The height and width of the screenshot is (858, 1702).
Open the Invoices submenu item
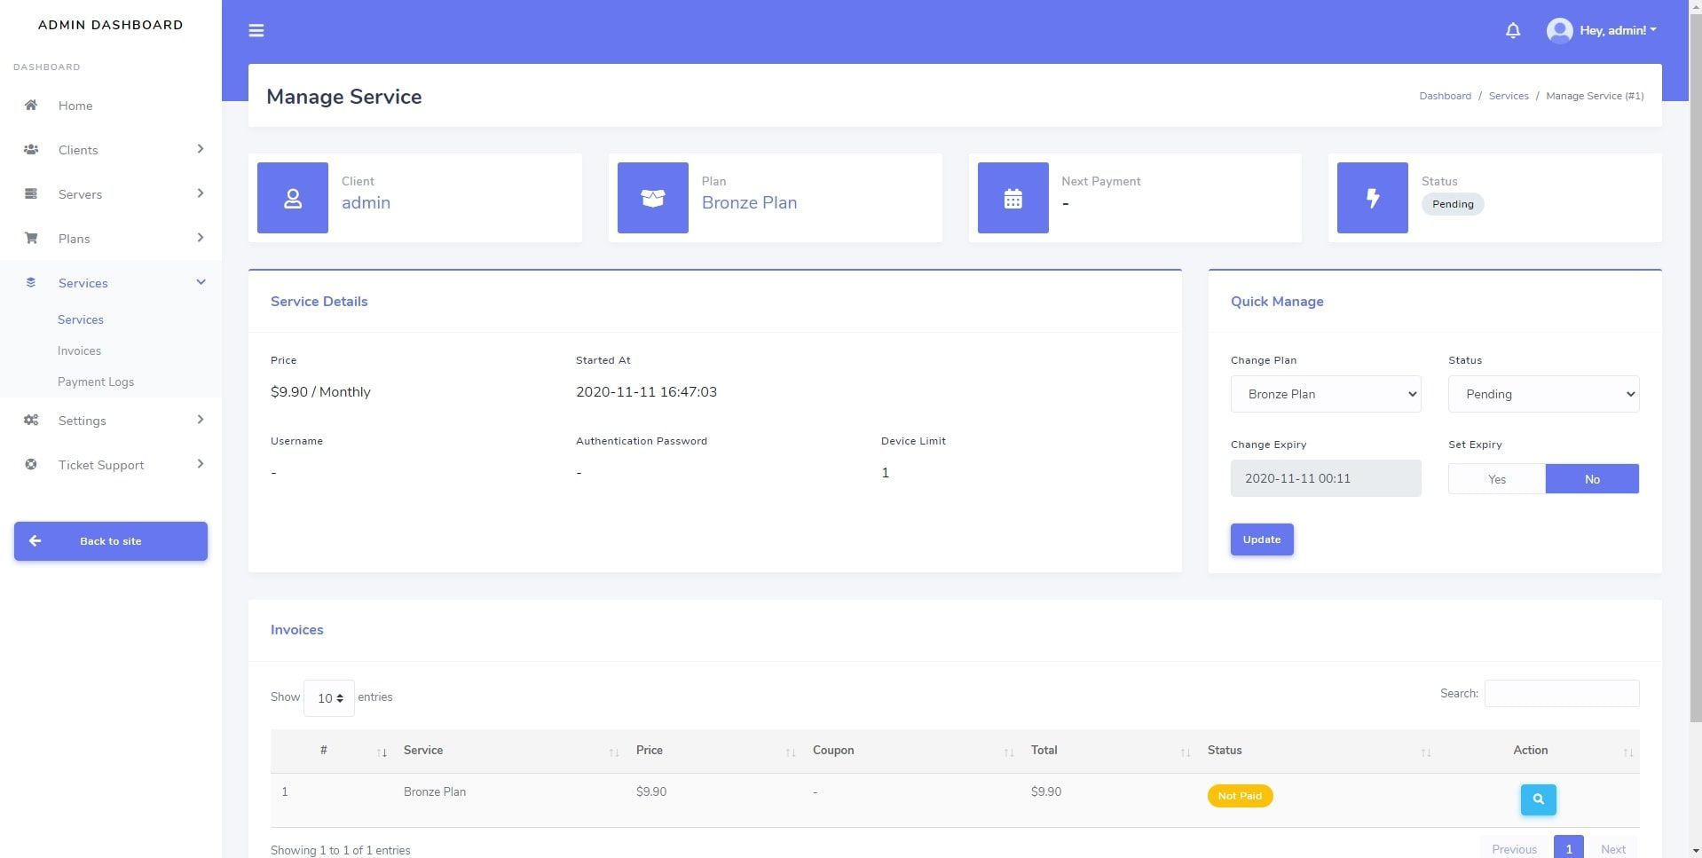(79, 350)
